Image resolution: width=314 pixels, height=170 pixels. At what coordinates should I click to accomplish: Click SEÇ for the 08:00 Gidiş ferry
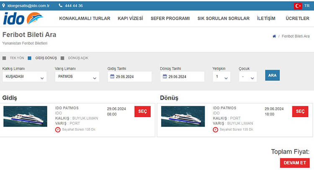[142, 111]
